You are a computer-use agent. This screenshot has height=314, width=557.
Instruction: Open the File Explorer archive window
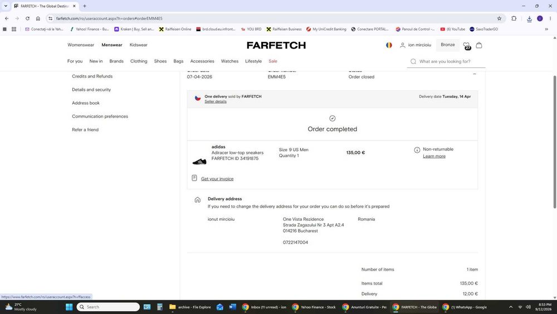(190, 307)
